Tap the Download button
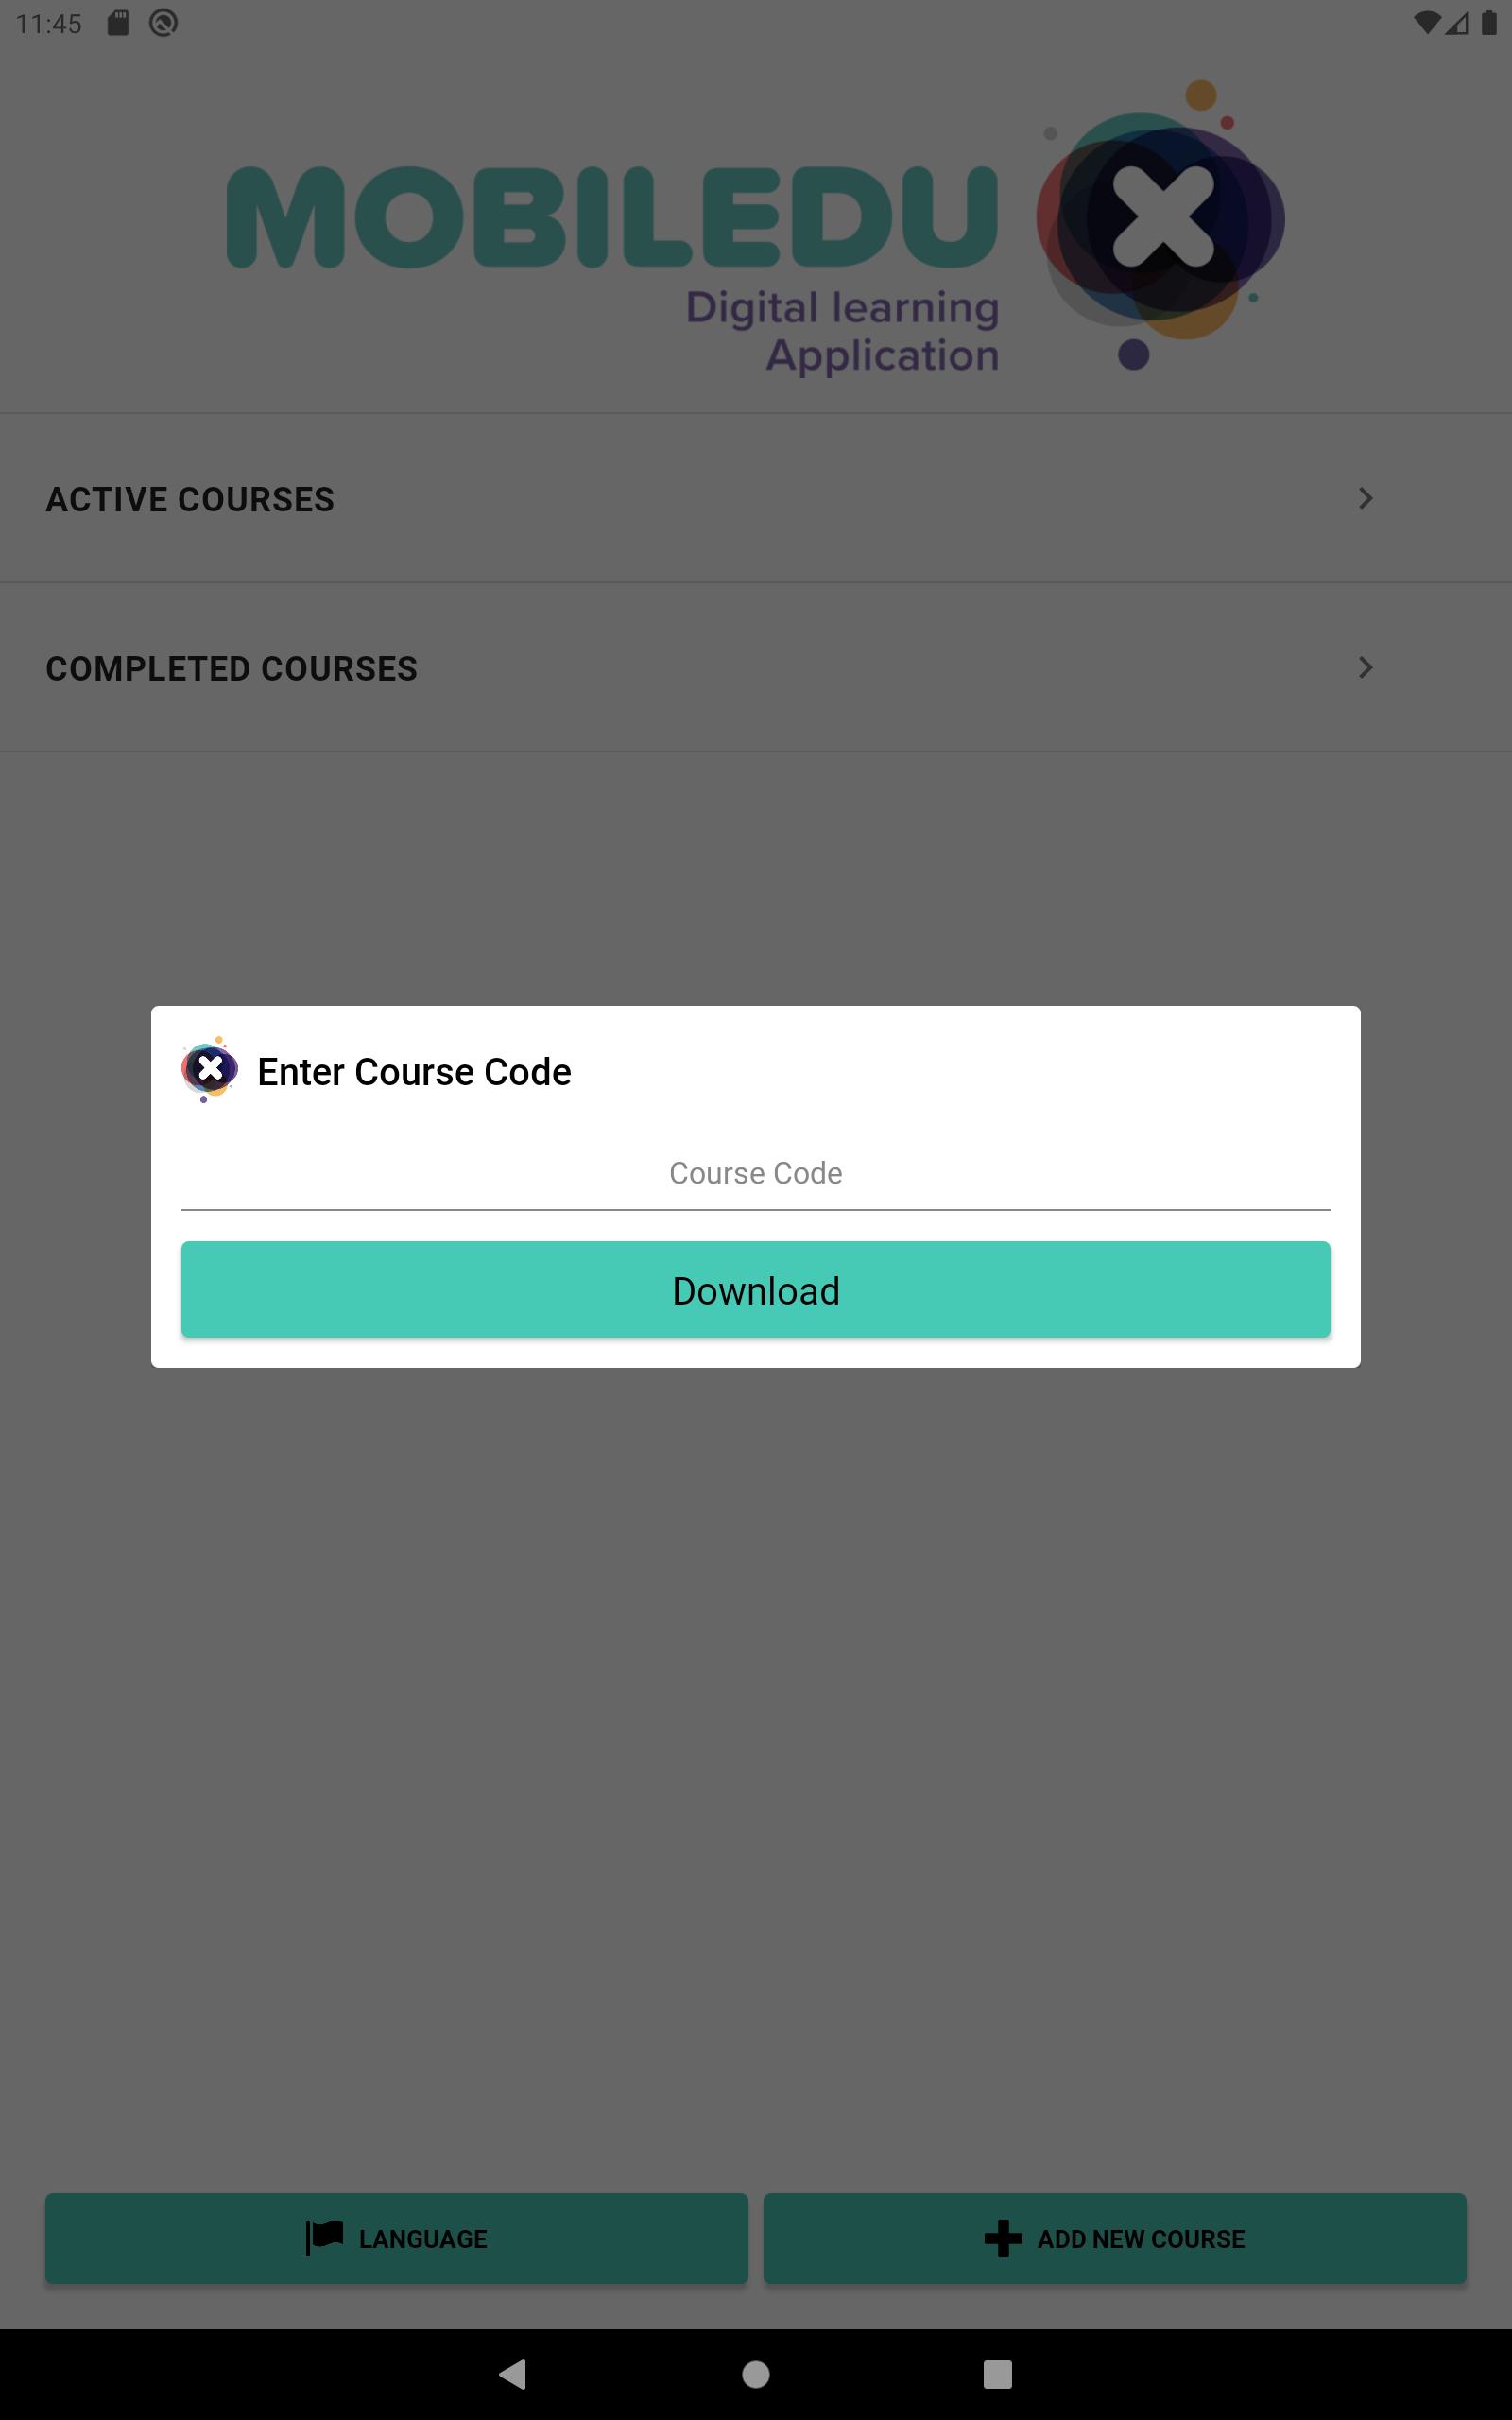Screen dimensions: 1512x2420 (755, 1289)
